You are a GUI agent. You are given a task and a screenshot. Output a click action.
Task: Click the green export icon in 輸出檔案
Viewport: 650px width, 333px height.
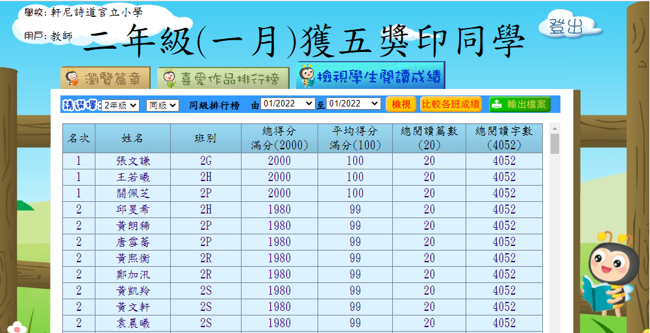pyautogui.click(x=497, y=105)
